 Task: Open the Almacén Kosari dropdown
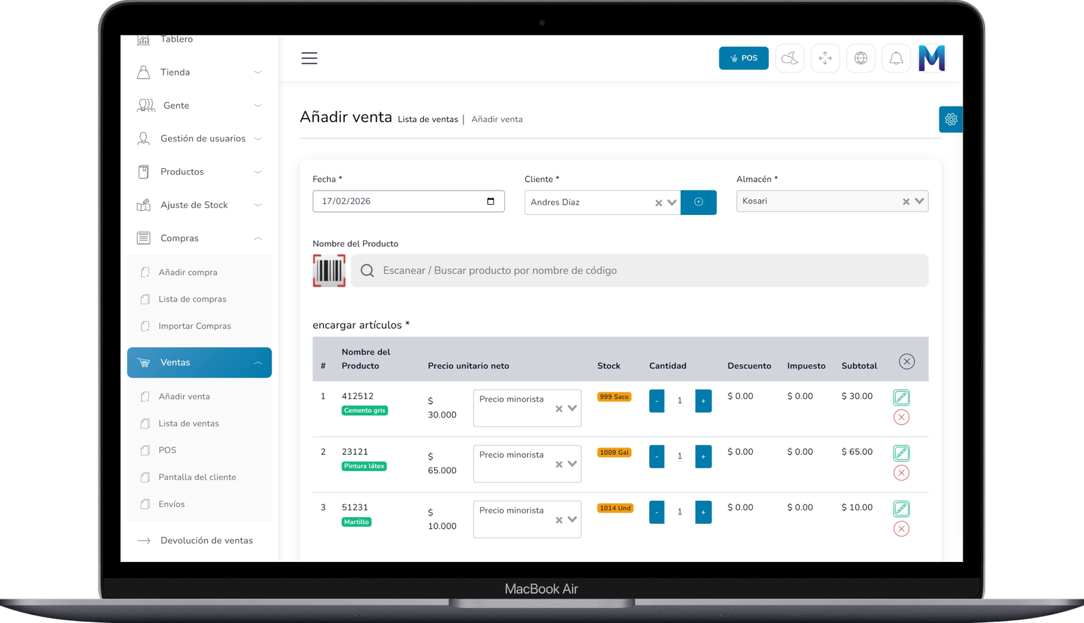919,201
